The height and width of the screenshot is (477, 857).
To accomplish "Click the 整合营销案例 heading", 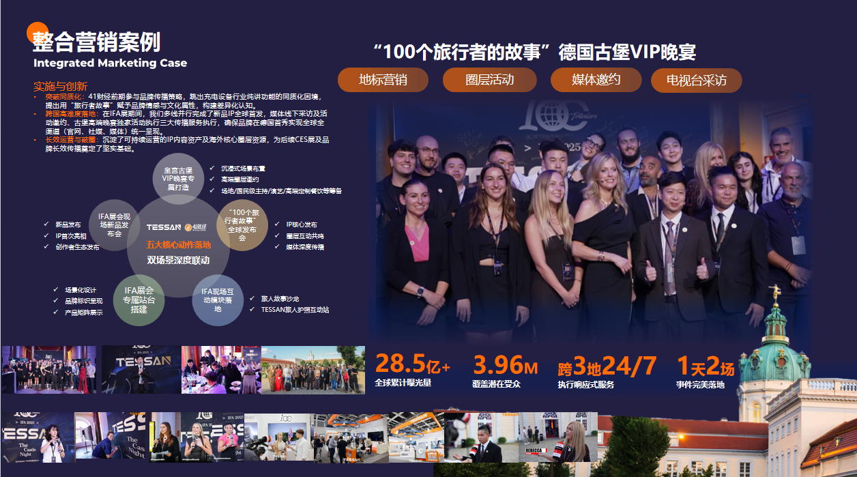I will (x=97, y=42).
